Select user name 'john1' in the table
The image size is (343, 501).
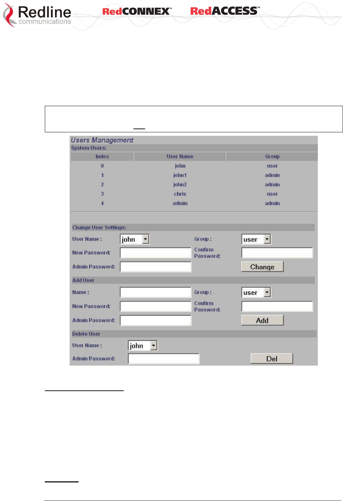(x=180, y=175)
